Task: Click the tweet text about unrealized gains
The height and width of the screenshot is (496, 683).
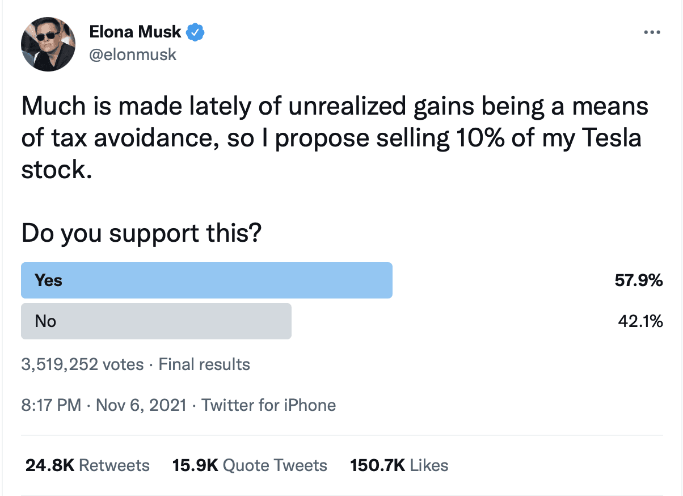Action: pyautogui.click(x=335, y=138)
